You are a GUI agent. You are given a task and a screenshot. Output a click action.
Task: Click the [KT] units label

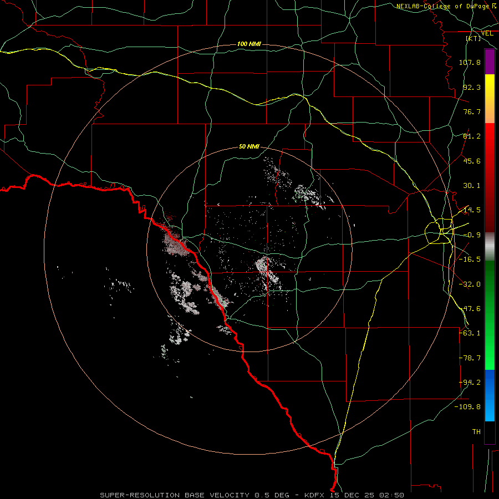pos(473,38)
